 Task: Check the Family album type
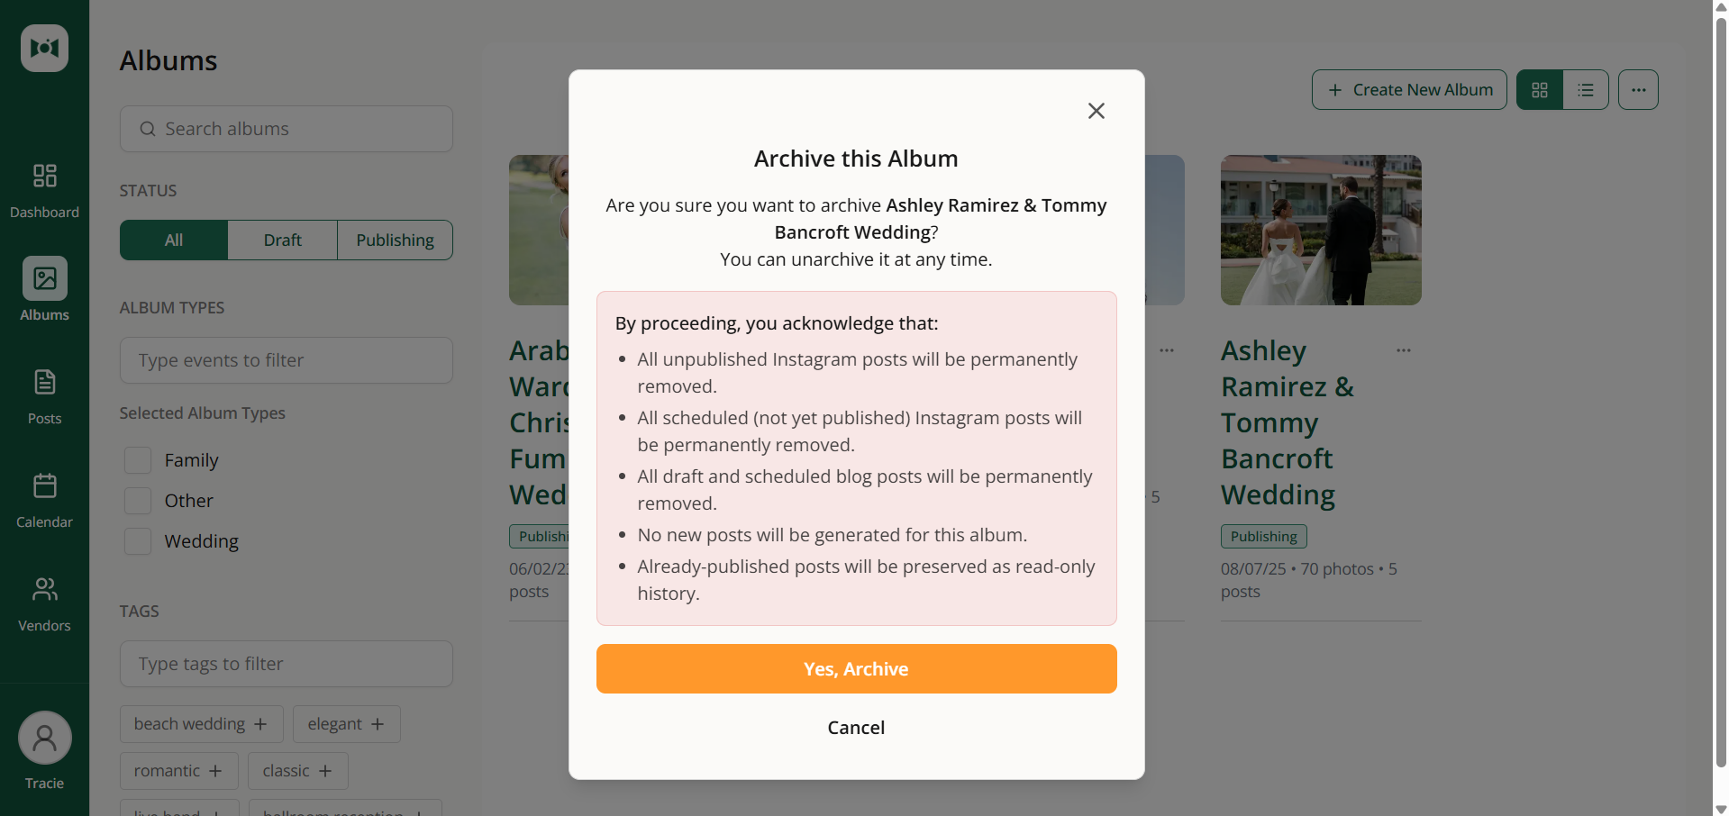click(x=138, y=460)
